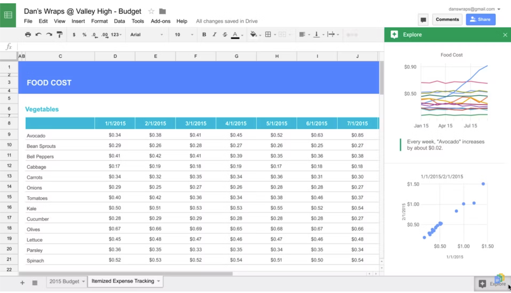Open the text color picker
The image size is (511, 293).
coord(235,34)
